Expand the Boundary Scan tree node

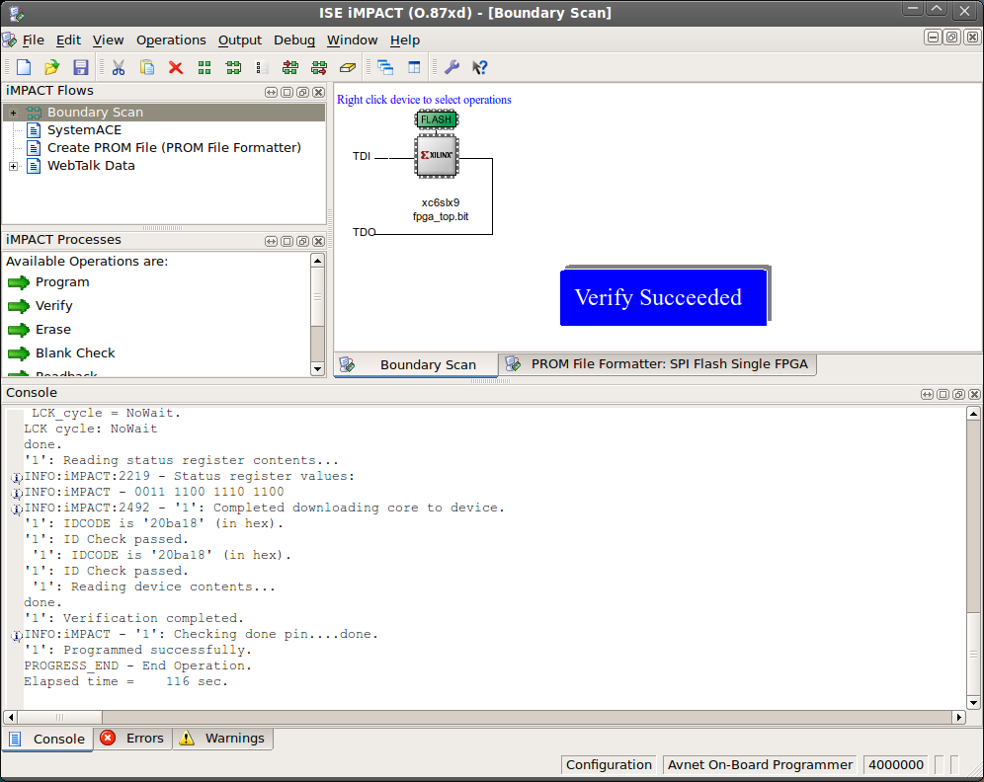pos(13,113)
